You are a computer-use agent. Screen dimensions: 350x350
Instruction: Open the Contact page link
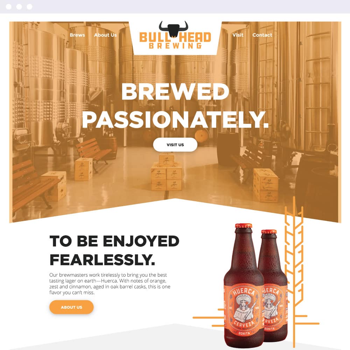tap(262, 35)
